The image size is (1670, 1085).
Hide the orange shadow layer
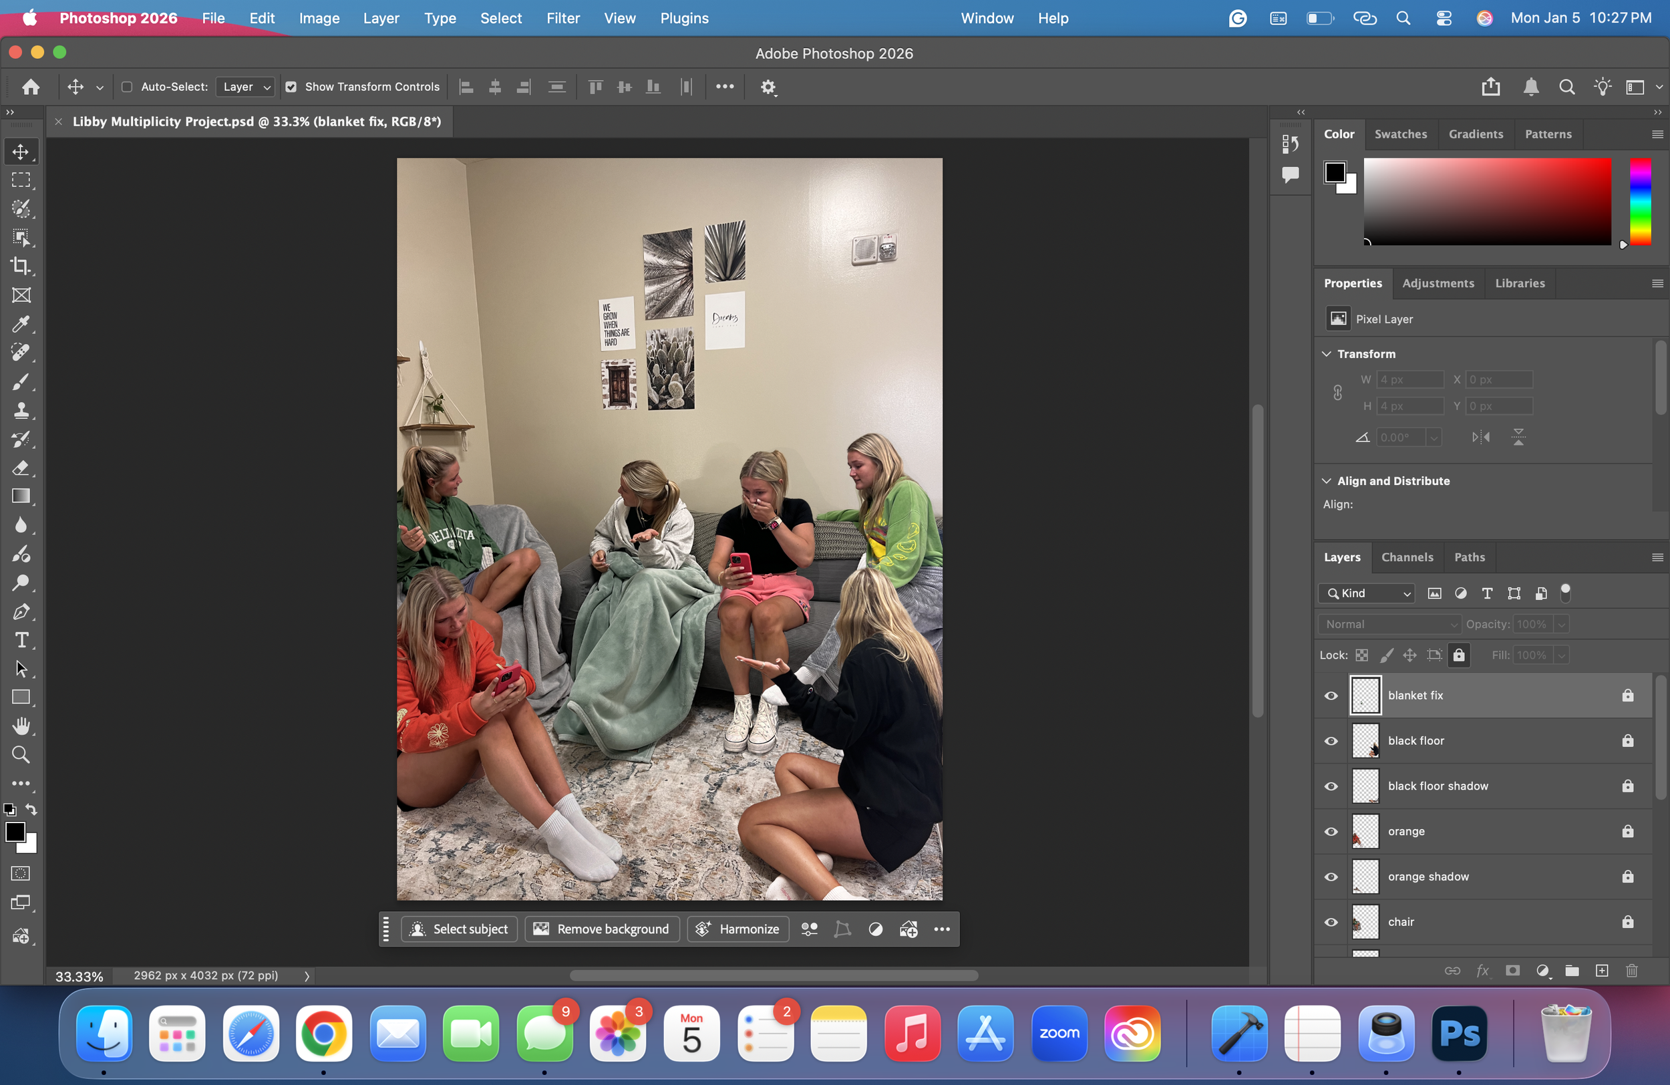[1331, 877]
